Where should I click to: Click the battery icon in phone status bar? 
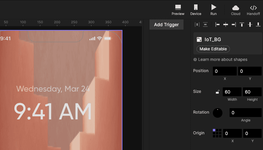click(108, 39)
